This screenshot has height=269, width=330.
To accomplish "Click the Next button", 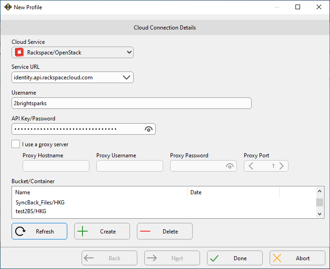I will [x=172, y=258].
